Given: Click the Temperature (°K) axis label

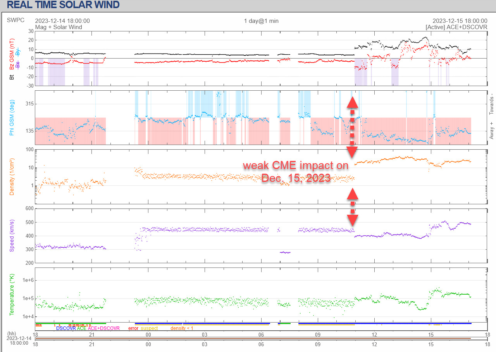Looking at the screenshot, I should 12,295.
